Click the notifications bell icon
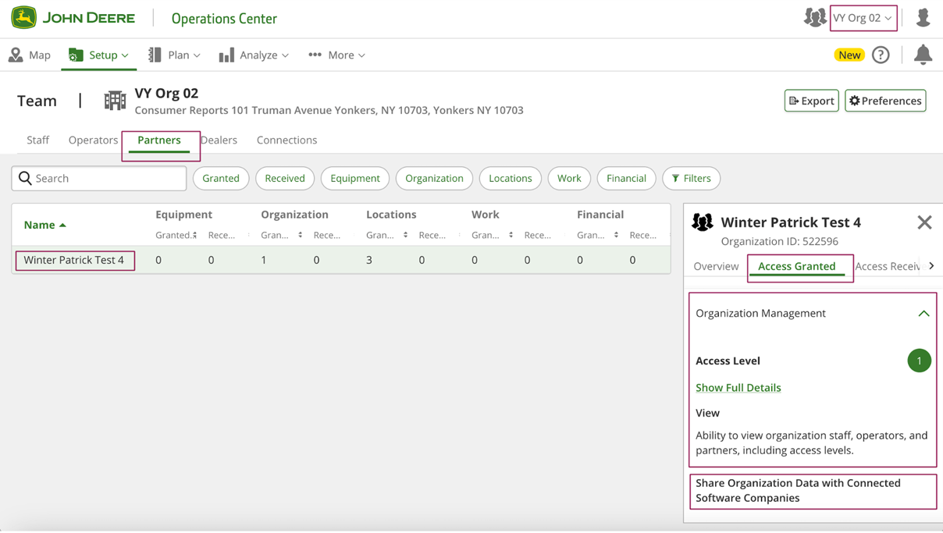 coord(923,55)
